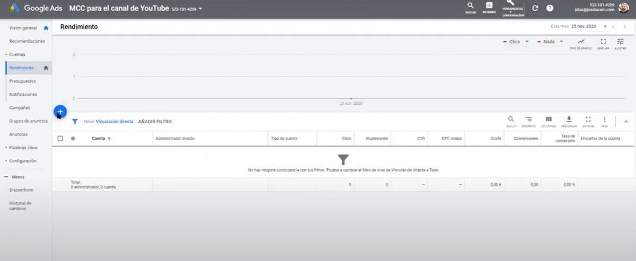
Task: Expand Configuración section
Action: (x=22, y=161)
